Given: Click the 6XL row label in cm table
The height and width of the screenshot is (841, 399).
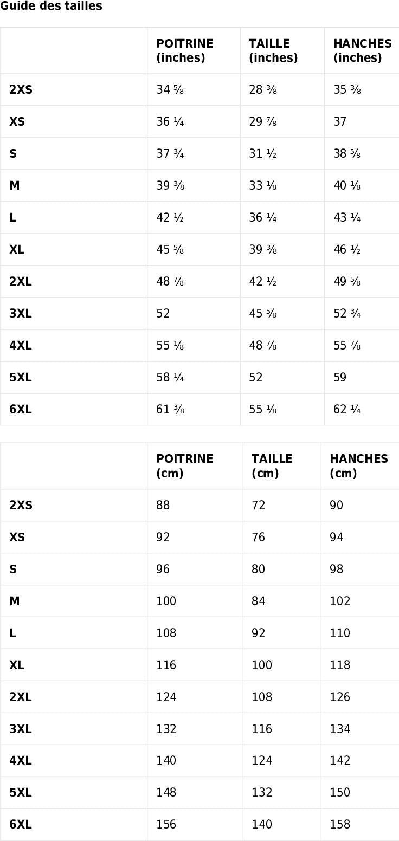Looking at the screenshot, I should coord(21,825).
